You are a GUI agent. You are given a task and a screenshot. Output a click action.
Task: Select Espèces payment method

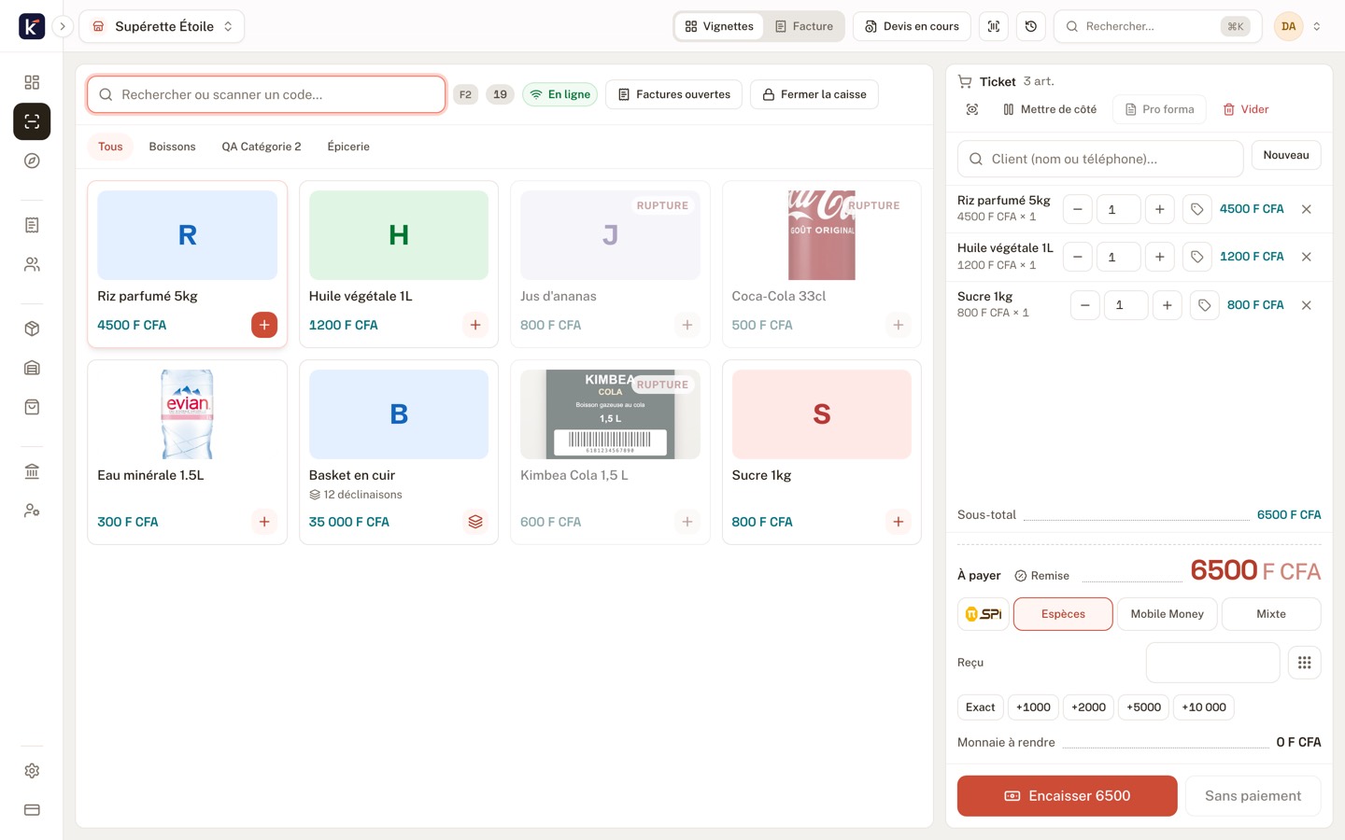pos(1063,614)
